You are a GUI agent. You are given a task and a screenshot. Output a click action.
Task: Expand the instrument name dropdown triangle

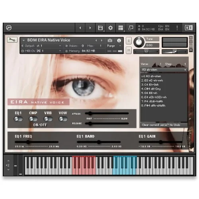[23, 40]
